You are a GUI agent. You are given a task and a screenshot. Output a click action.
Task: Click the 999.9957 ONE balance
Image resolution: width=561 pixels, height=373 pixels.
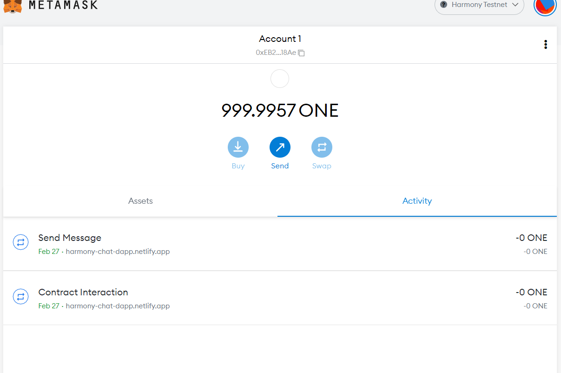pyautogui.click(x=280, y=111)
